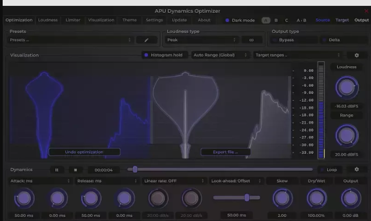The width and height of the screenshot is (371, 221).
Task: Select Source view
Action: tap(323, 20)
